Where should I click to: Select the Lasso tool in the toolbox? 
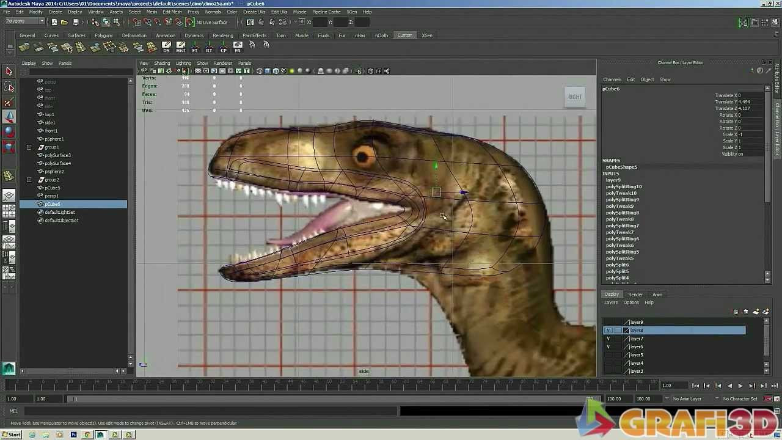point(9,86)
